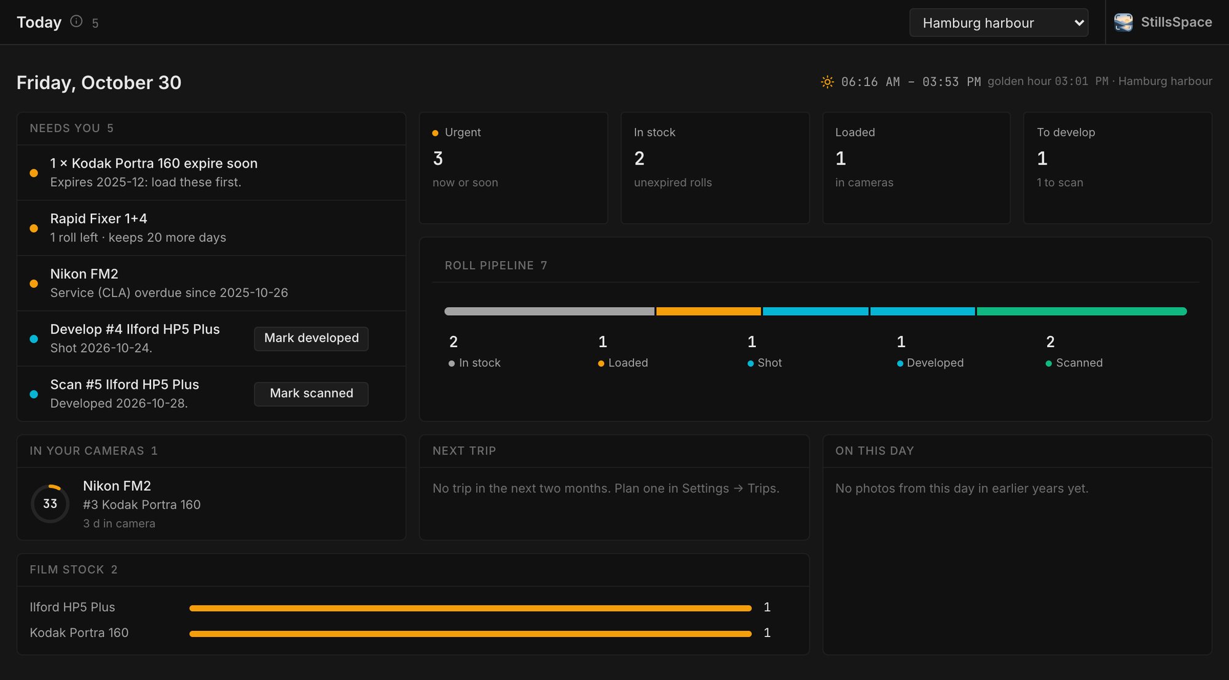1229x680 pixels.
Task: Open the Kodak Portra 160 expire soon item
Action: 211,173
